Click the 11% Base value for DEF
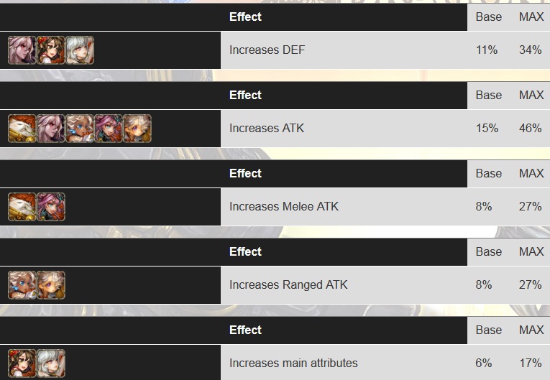550x380 pixels. point(487,50)
